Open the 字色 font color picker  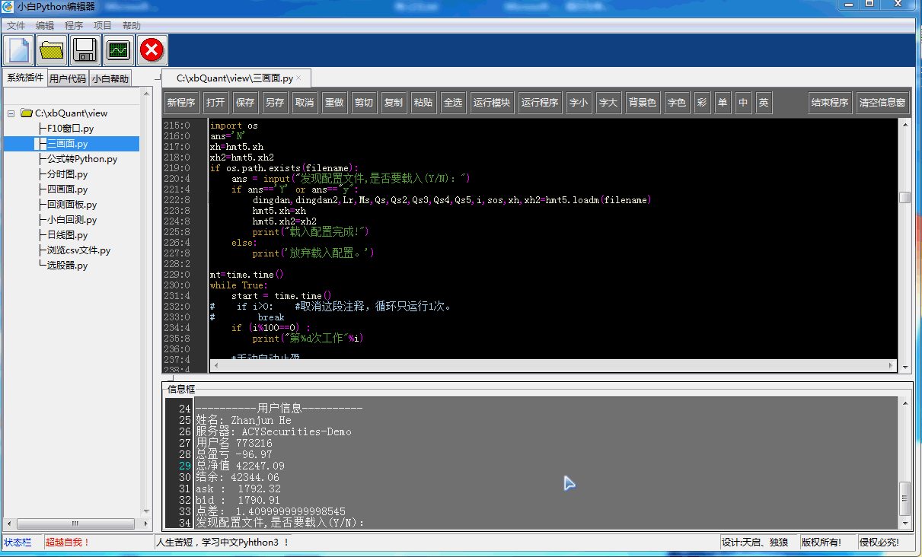click(x=676, y=103)
